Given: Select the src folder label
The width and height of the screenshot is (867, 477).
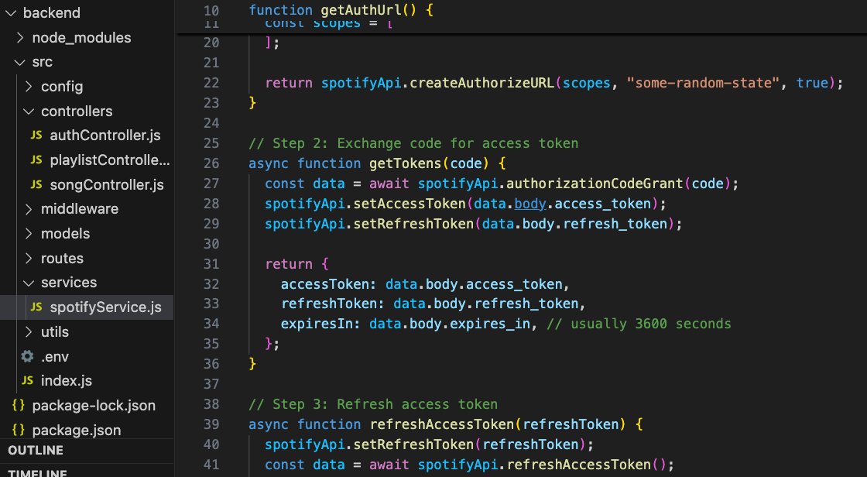Looking at the screenshot, I should (42, 62).
